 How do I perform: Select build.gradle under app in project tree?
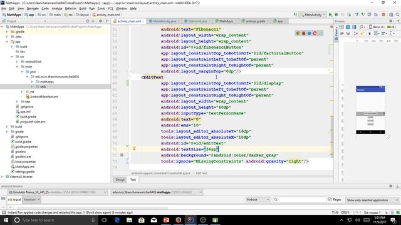point(28,117)
